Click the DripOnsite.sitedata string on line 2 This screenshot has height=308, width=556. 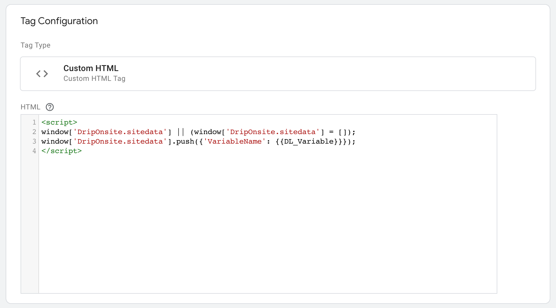[120, 132]
